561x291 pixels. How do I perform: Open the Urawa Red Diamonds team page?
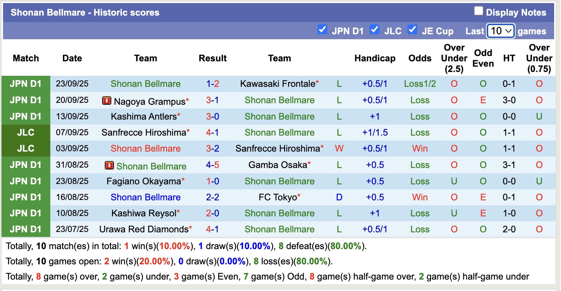[145, 229]
